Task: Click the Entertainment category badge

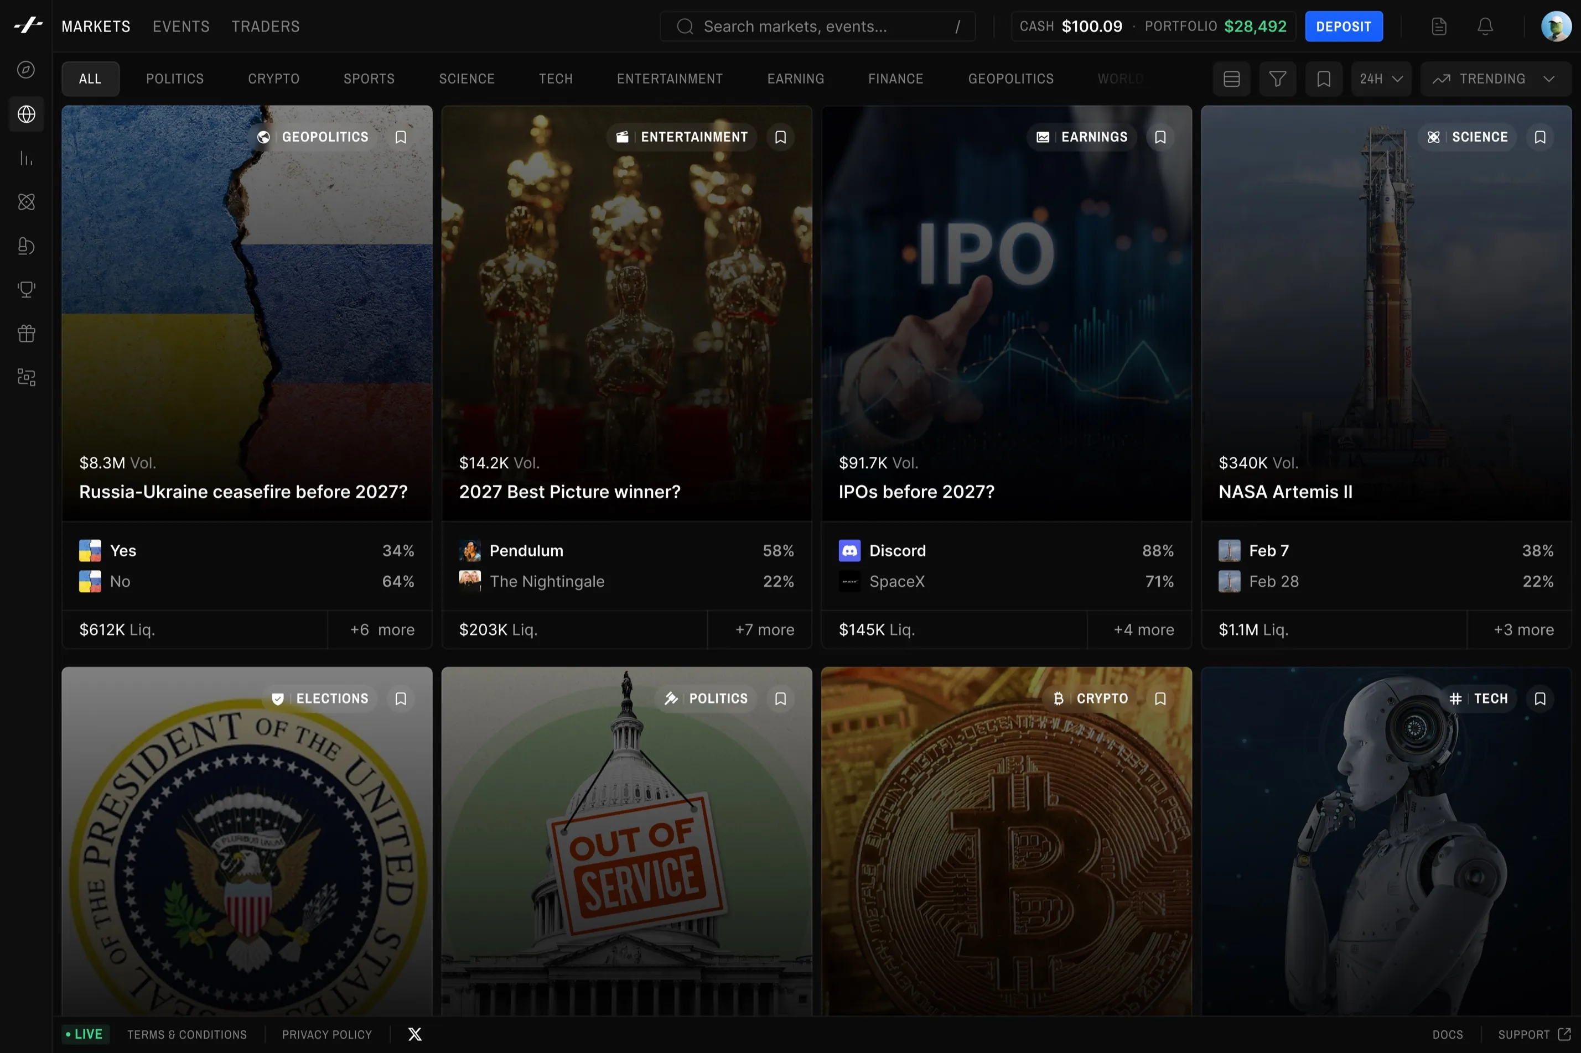Action: [682, 137]
